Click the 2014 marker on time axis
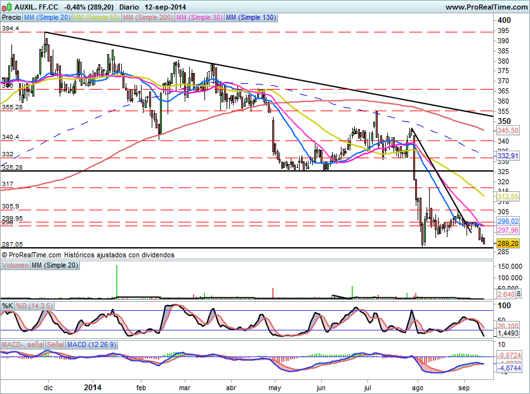 click(93, 387)
